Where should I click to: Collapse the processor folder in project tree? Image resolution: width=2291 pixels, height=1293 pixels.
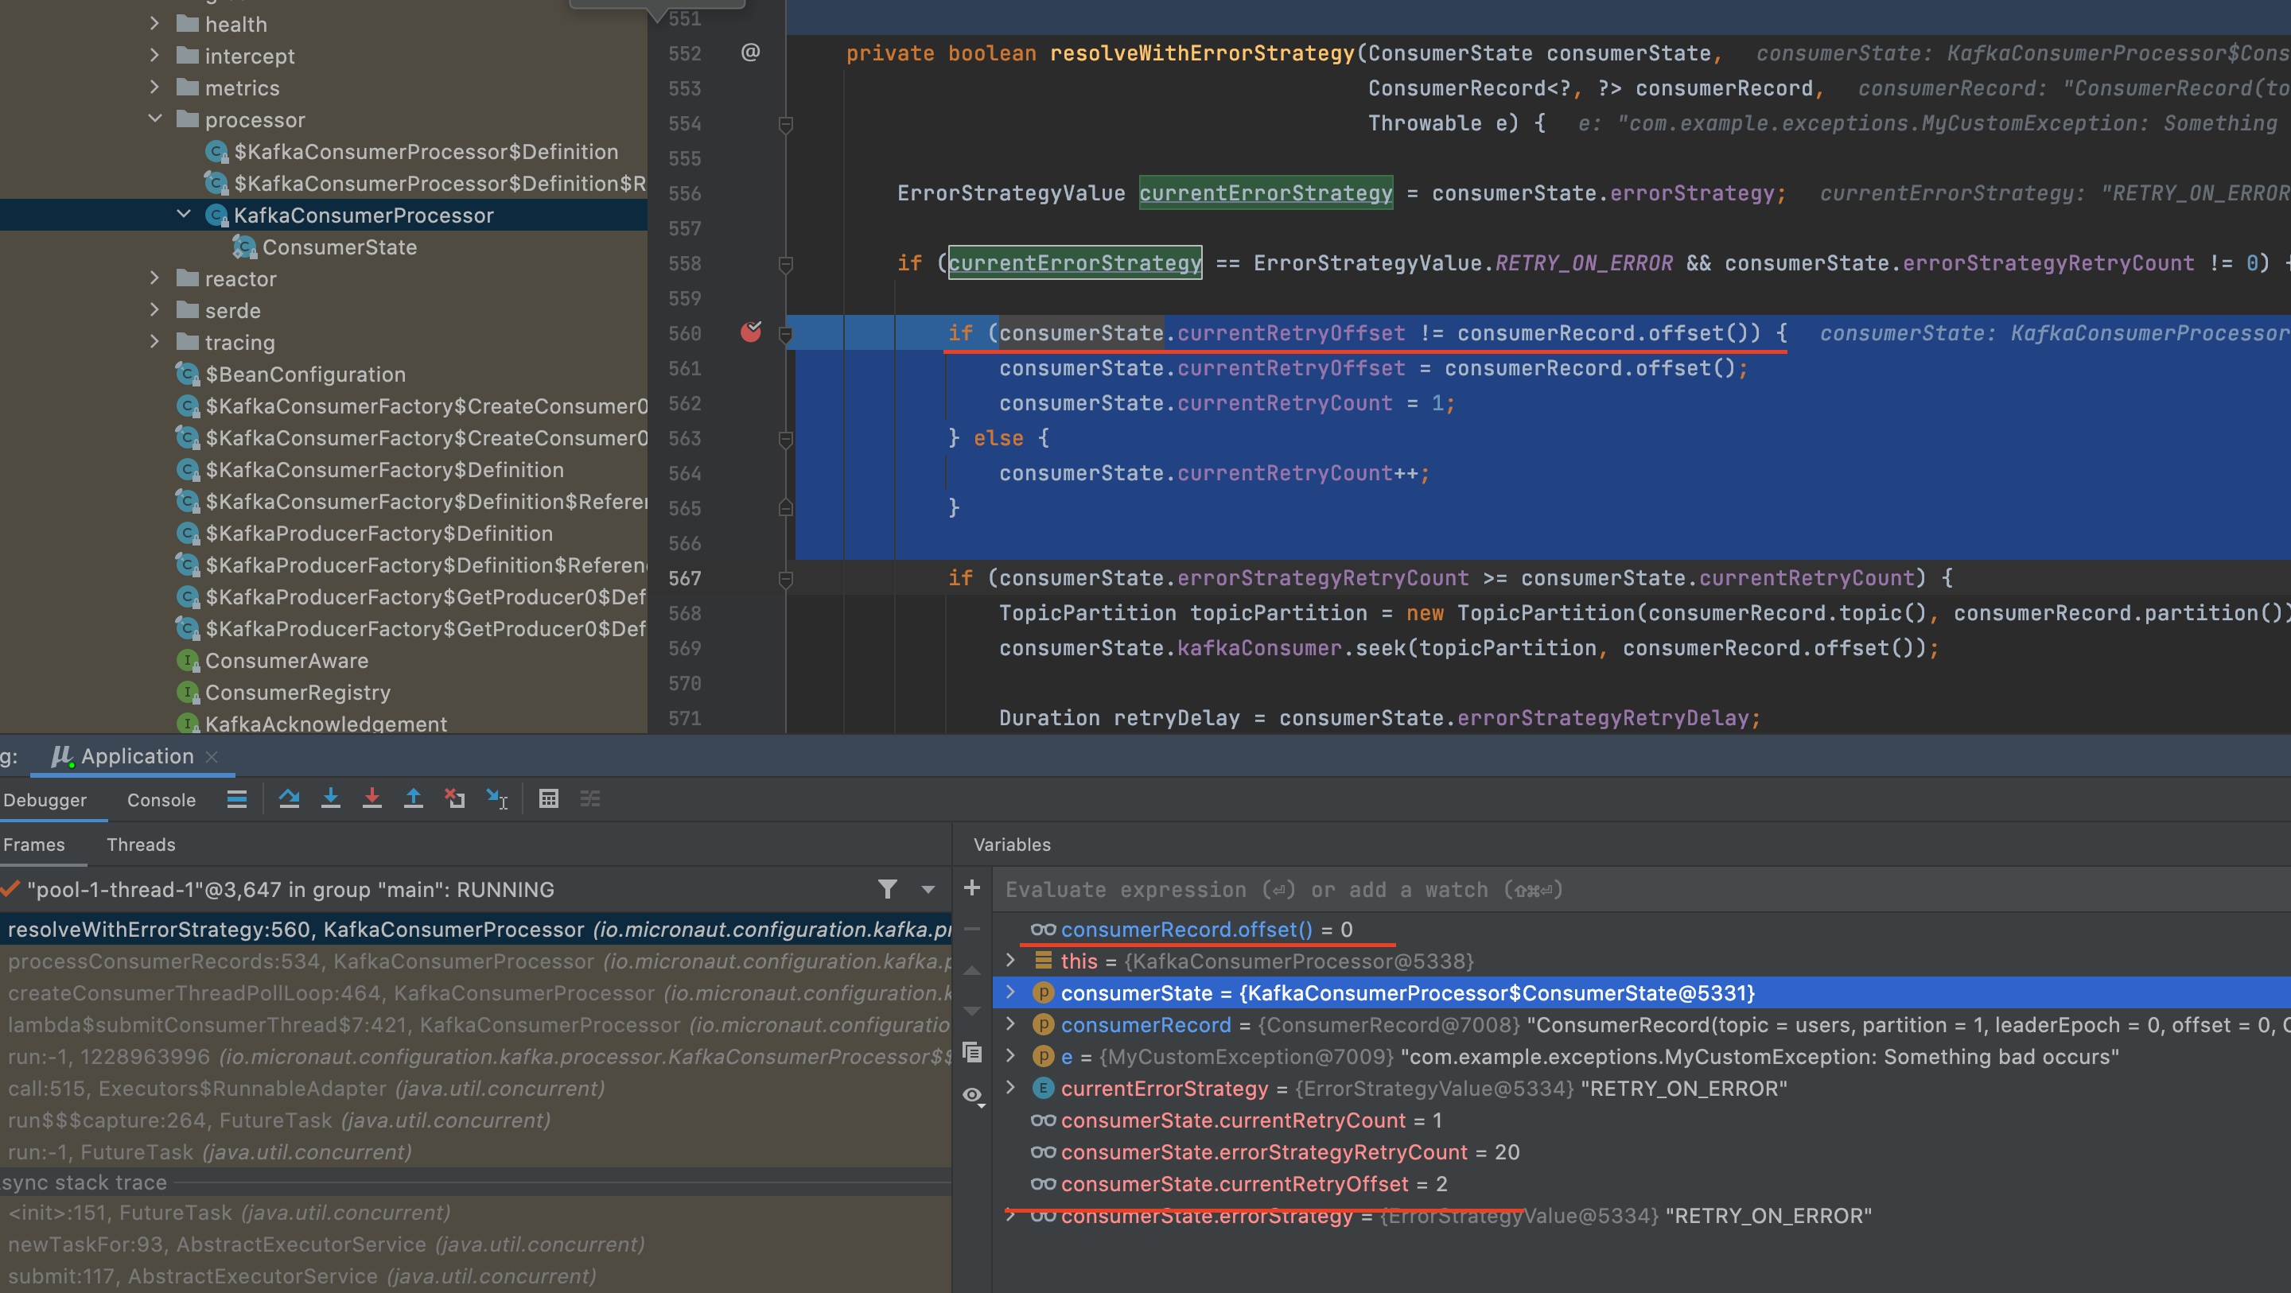(x=156, y=118)
